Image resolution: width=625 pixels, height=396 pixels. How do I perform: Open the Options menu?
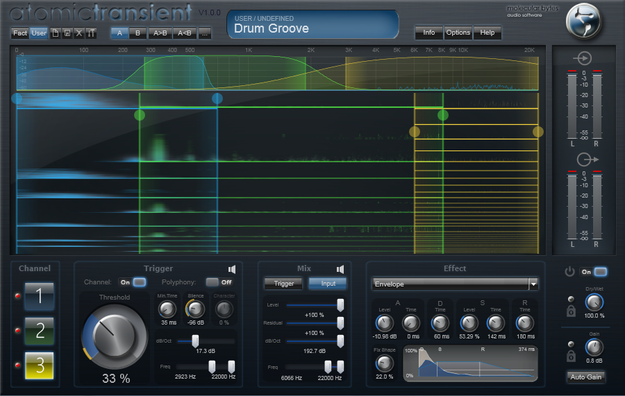tap(458, 33)
